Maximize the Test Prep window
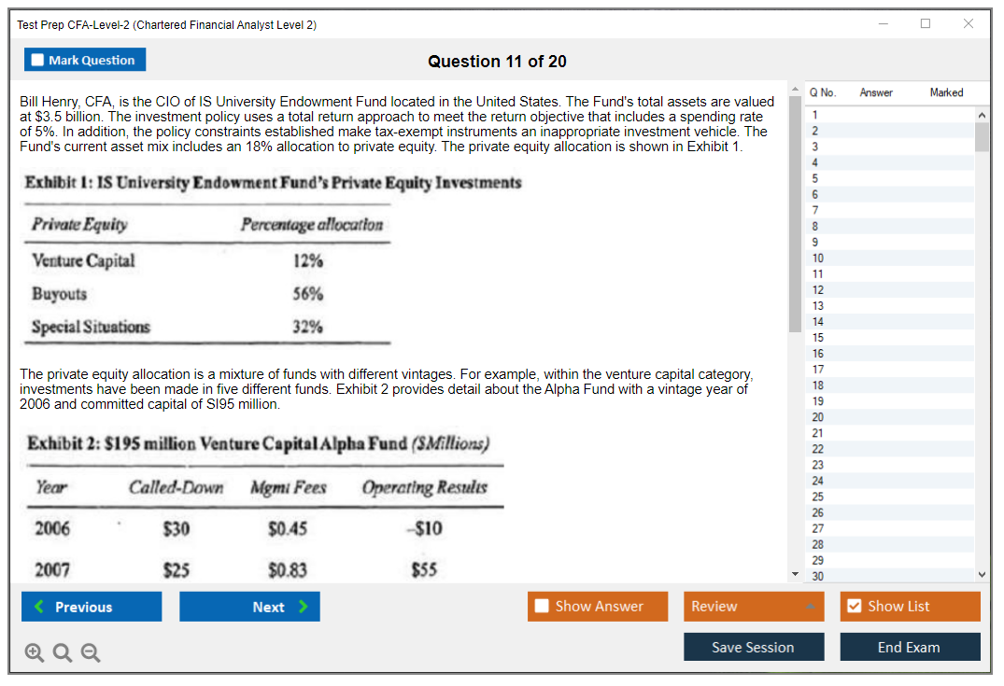 pos(926,24)
